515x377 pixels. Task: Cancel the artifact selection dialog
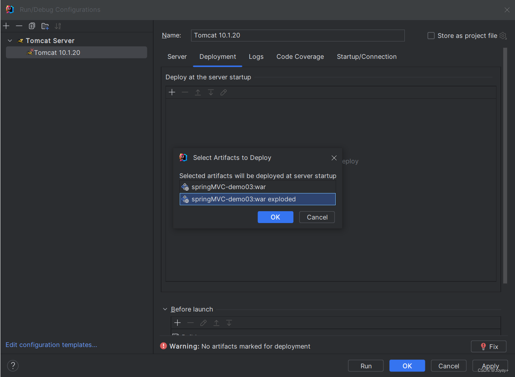[x=317, y=217]
